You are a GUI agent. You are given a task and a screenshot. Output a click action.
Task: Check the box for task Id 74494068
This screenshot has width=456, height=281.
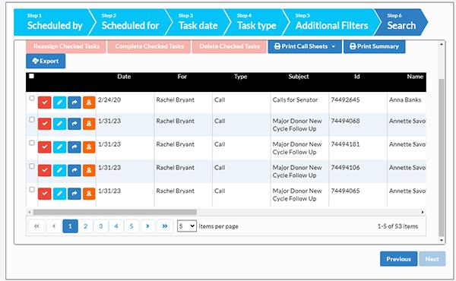point(32,119)
